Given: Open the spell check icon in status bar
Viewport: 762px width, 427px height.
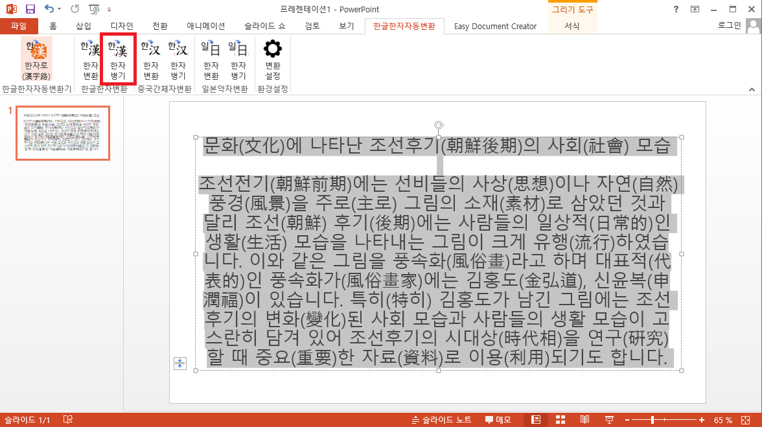Looking at the screenshot, I should (x=67, y=420).
